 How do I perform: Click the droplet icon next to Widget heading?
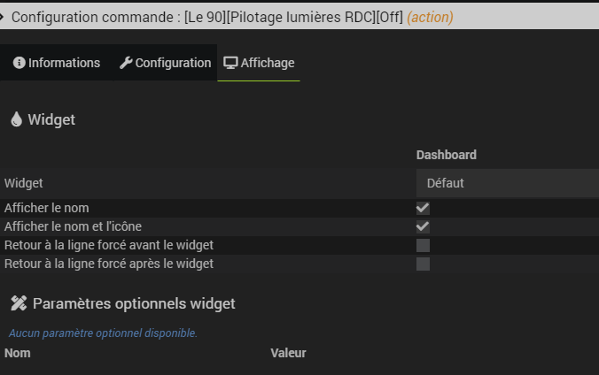17,119
